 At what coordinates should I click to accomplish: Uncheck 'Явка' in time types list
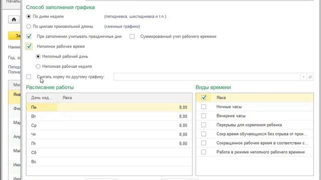point(204,97)
